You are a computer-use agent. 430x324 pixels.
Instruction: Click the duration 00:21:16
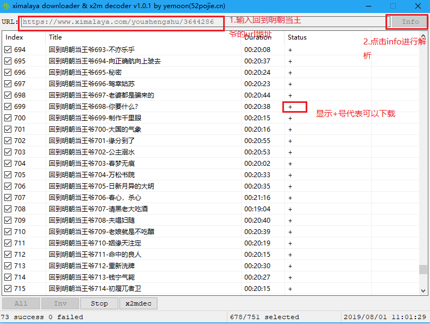click(257, 198)
